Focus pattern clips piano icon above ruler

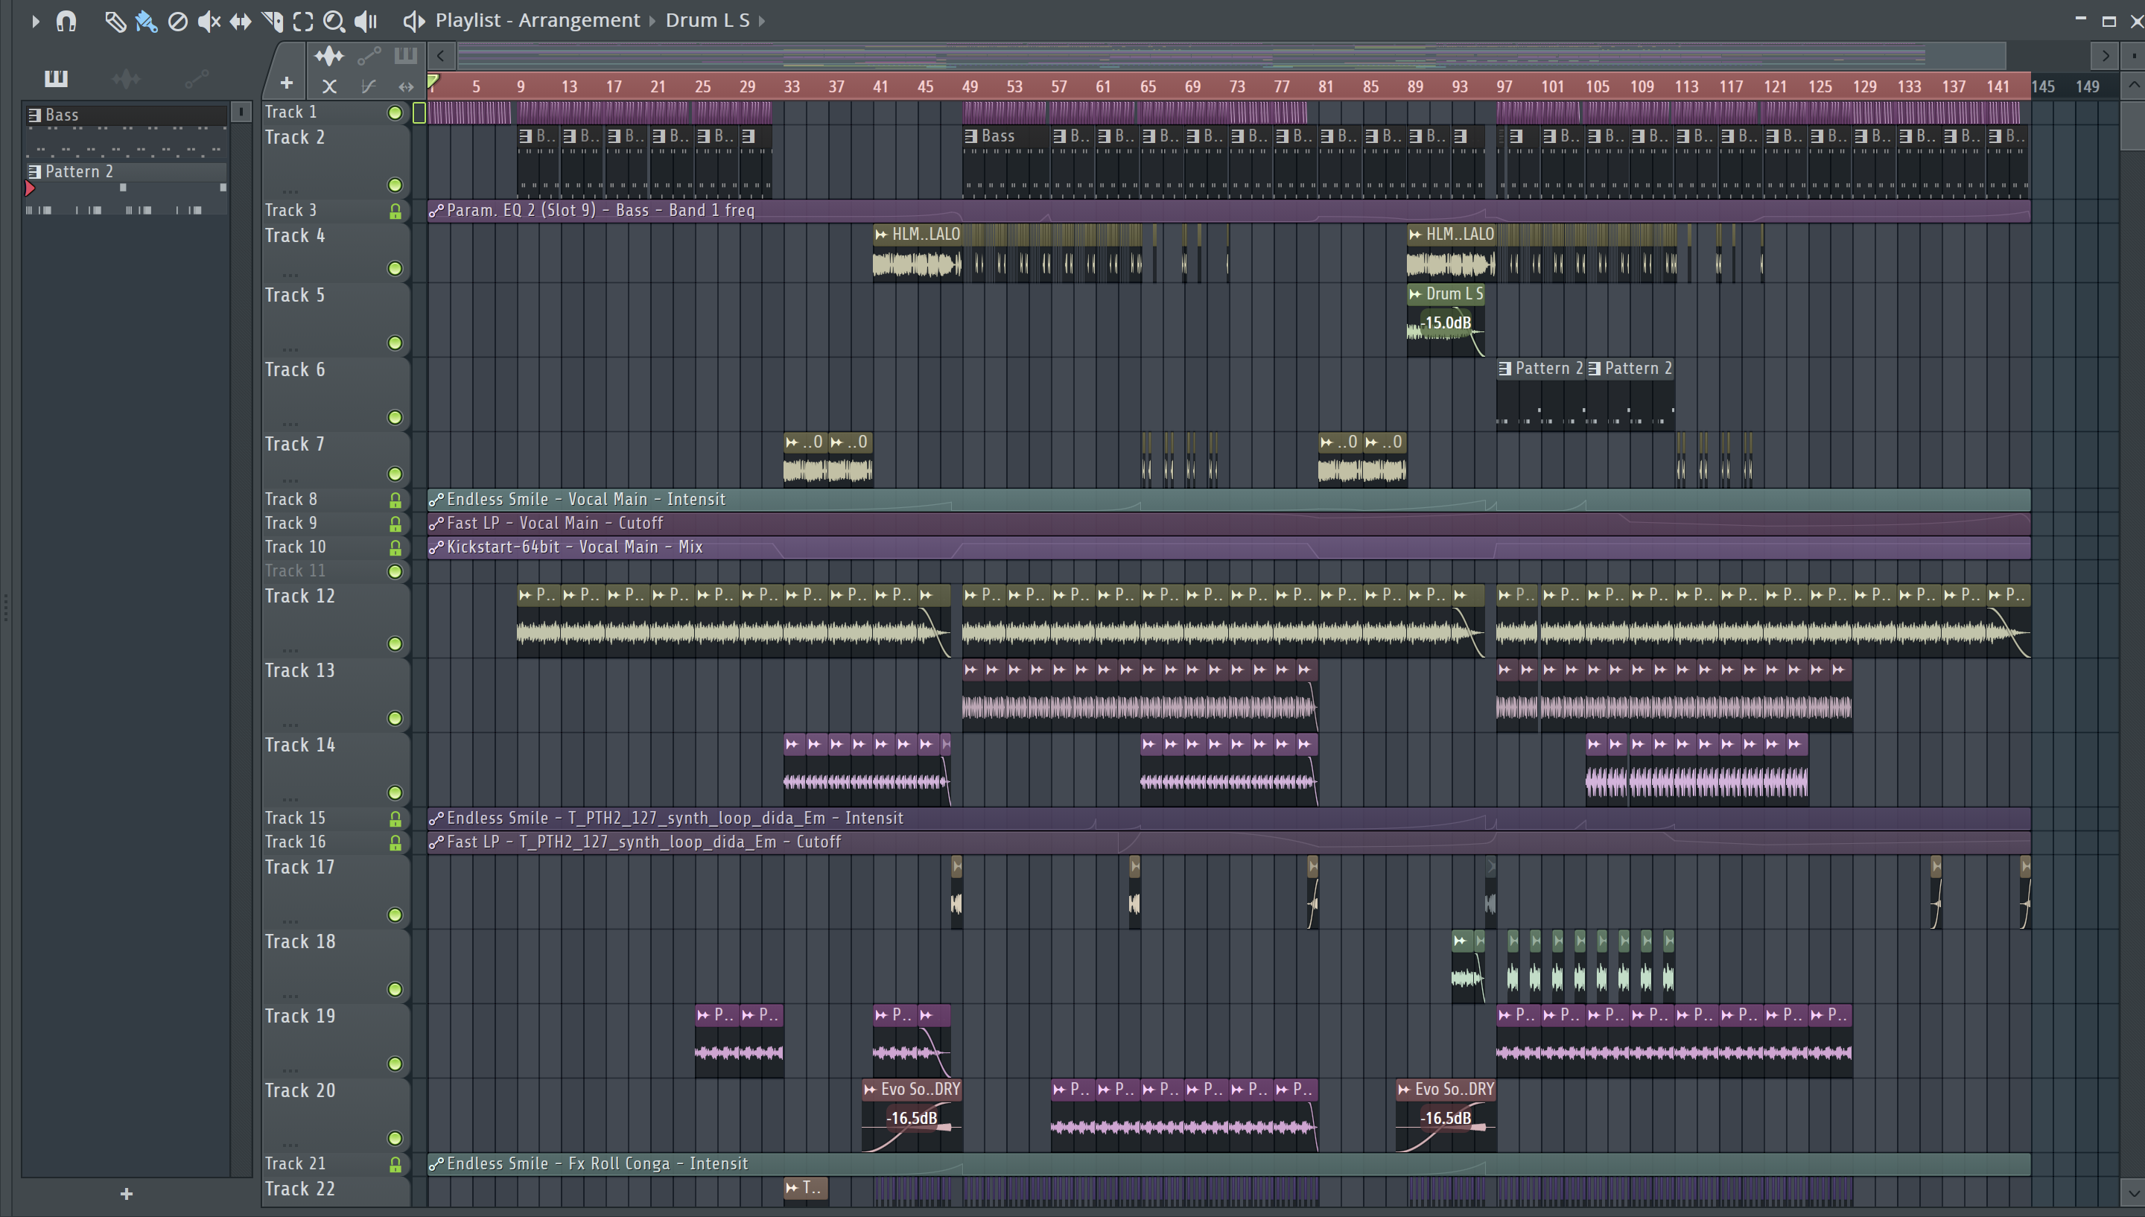click(x=406, y=56)
